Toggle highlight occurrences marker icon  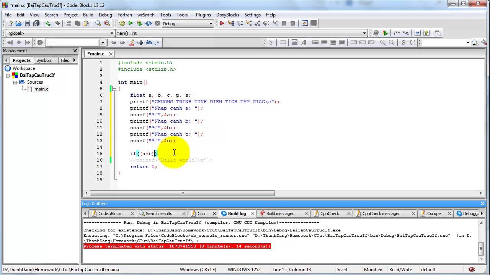click(131, 42)
